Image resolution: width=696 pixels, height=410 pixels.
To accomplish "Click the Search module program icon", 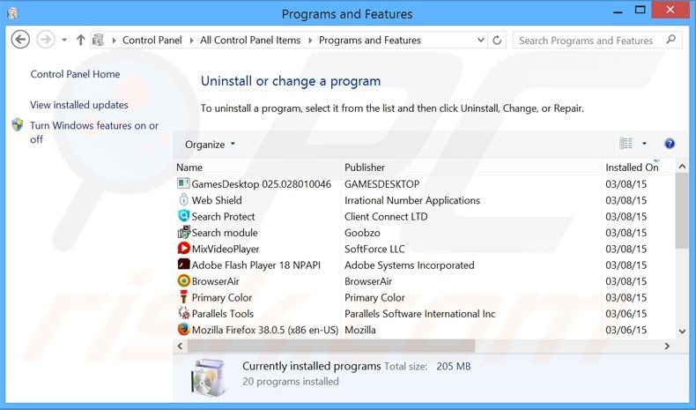I will 183,232.
